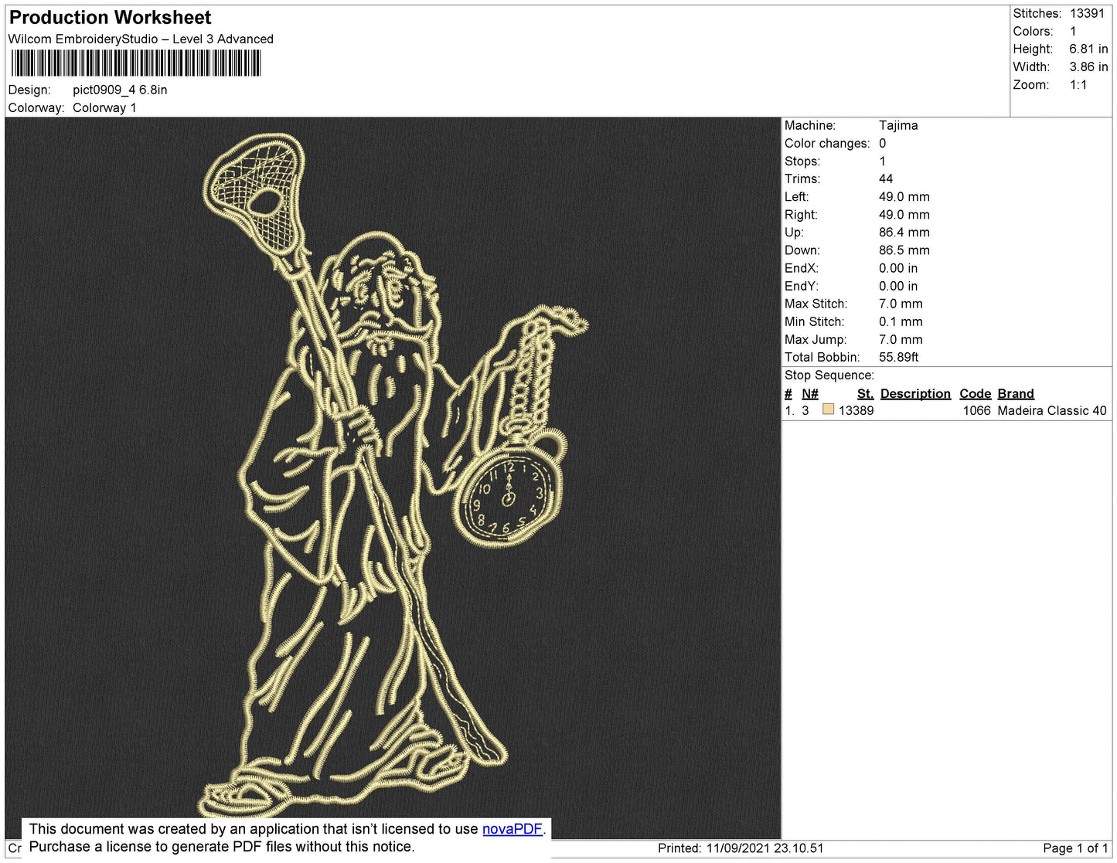Click the 'Purchase a license' notice line
Image resolution: width=1117 pixels, height=863 pixels.
click(222, 847)
